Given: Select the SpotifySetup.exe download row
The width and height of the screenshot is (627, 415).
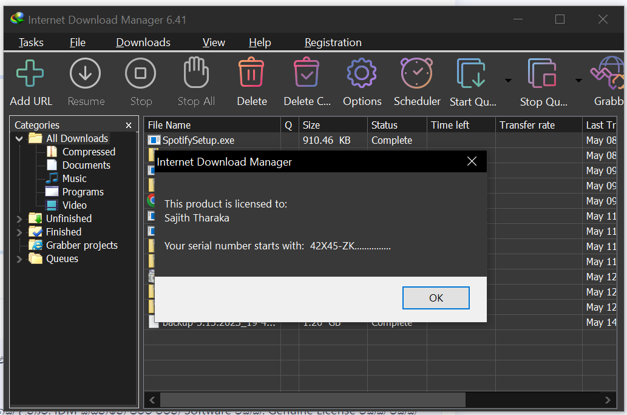Looking at the screenshot, I should click(x=380, y=140).
